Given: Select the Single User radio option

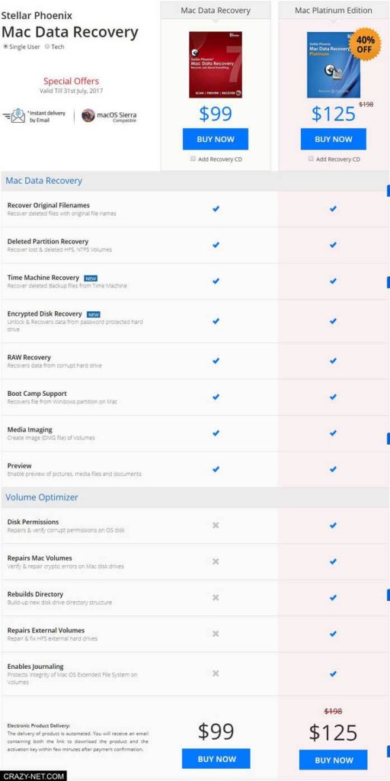Looking at the screenshot, I should (6, 47).
